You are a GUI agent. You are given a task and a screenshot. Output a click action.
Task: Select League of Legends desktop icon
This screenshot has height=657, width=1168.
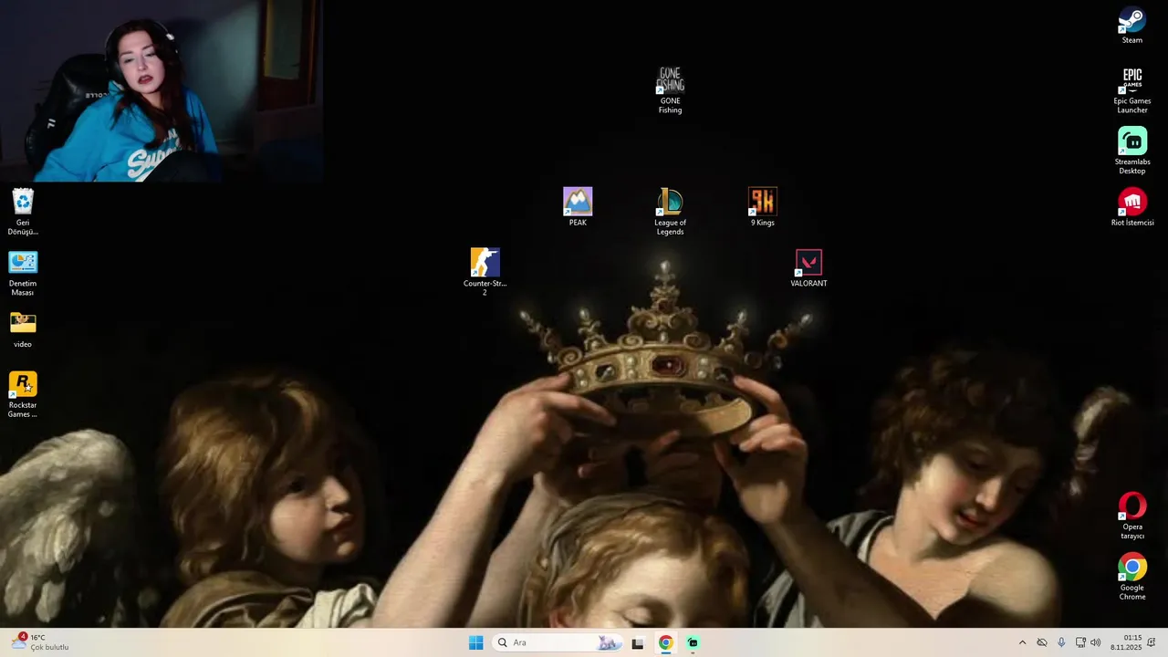click(x=670, y=212)
